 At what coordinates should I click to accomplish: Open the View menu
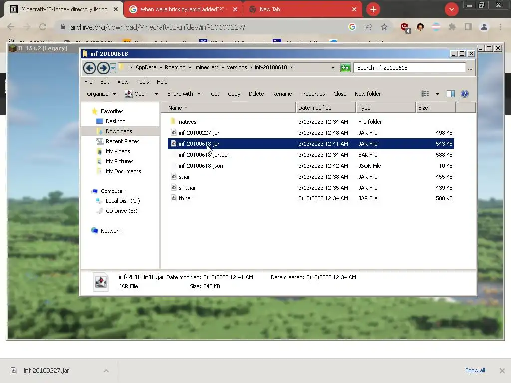123,82
